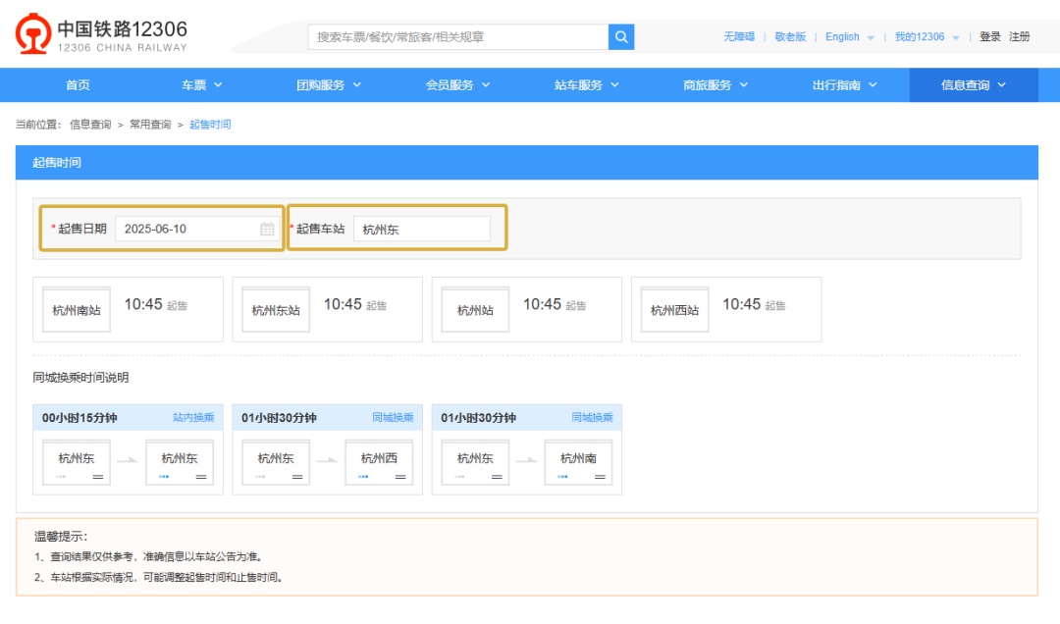Click the 登录 login link
Screen dimensions: 1060x624
(x=989, y=37)
